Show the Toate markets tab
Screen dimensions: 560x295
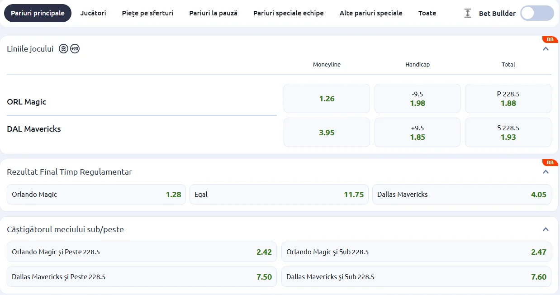click(x=427, y=13)
